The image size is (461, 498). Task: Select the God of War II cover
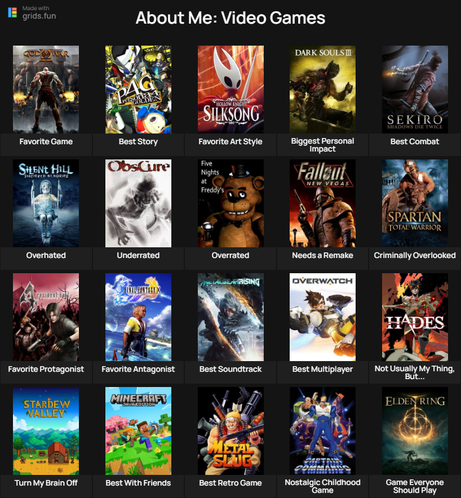click(x=46, y=89)
